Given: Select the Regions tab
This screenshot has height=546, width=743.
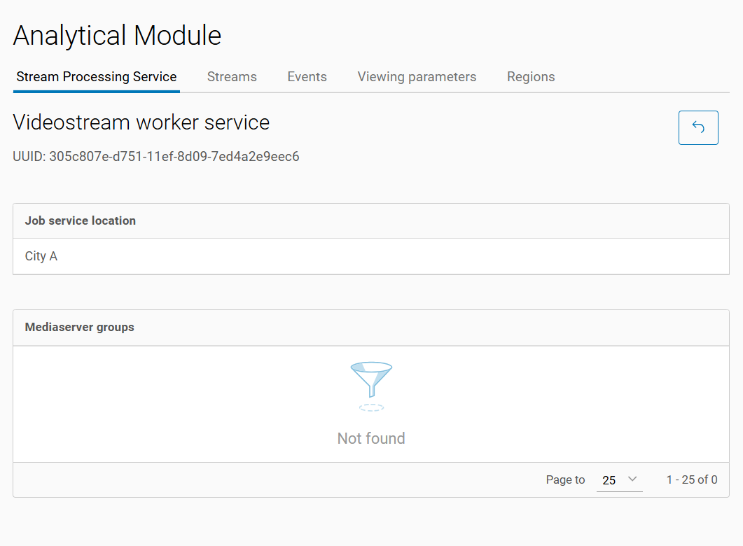Looking at the screenshot, I should (x=531, y=77).
